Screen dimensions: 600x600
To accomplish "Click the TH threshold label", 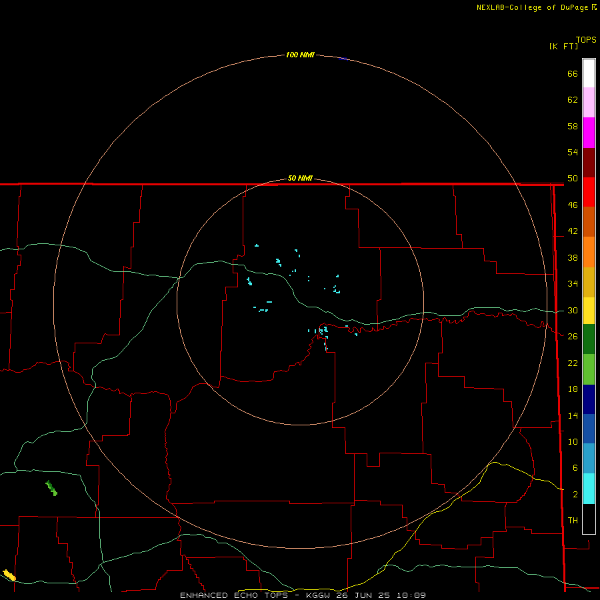I will click(573, 521).
